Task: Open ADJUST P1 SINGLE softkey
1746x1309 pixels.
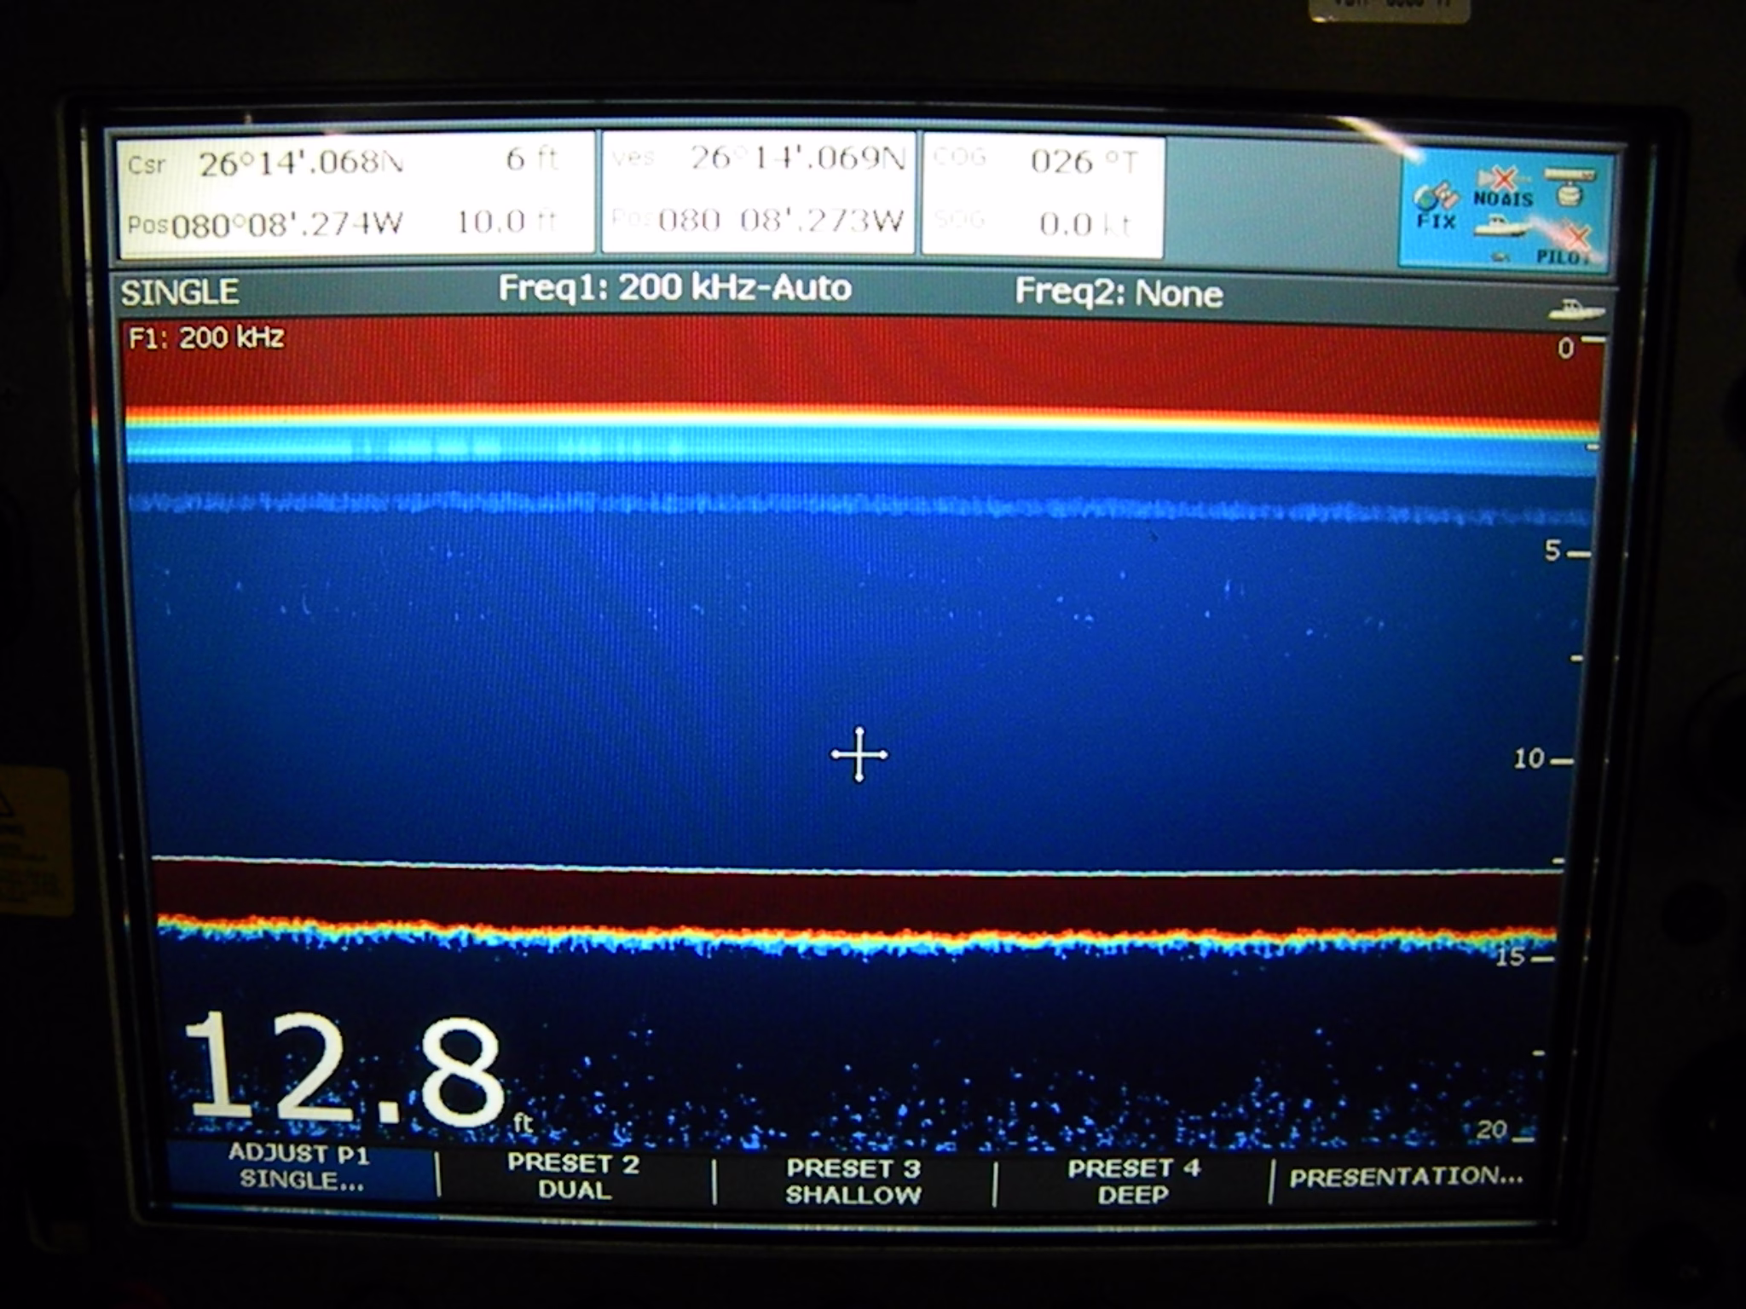Action: [x=300, y=1168]
